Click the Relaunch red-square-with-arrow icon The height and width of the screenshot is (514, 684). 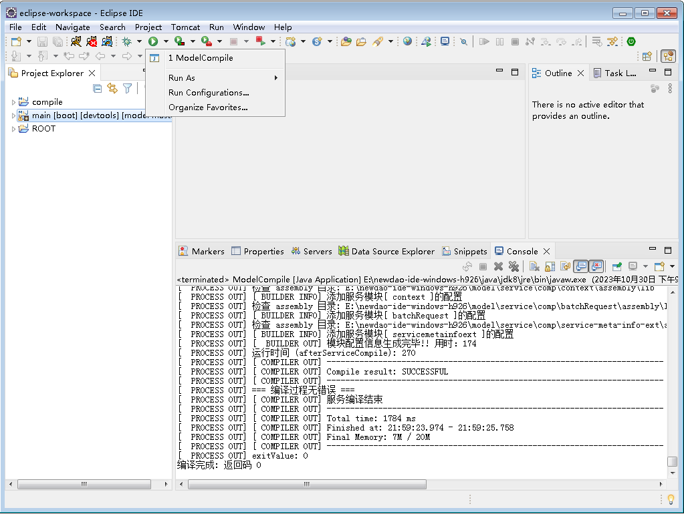pyautogui.click(x=260, y=41)
